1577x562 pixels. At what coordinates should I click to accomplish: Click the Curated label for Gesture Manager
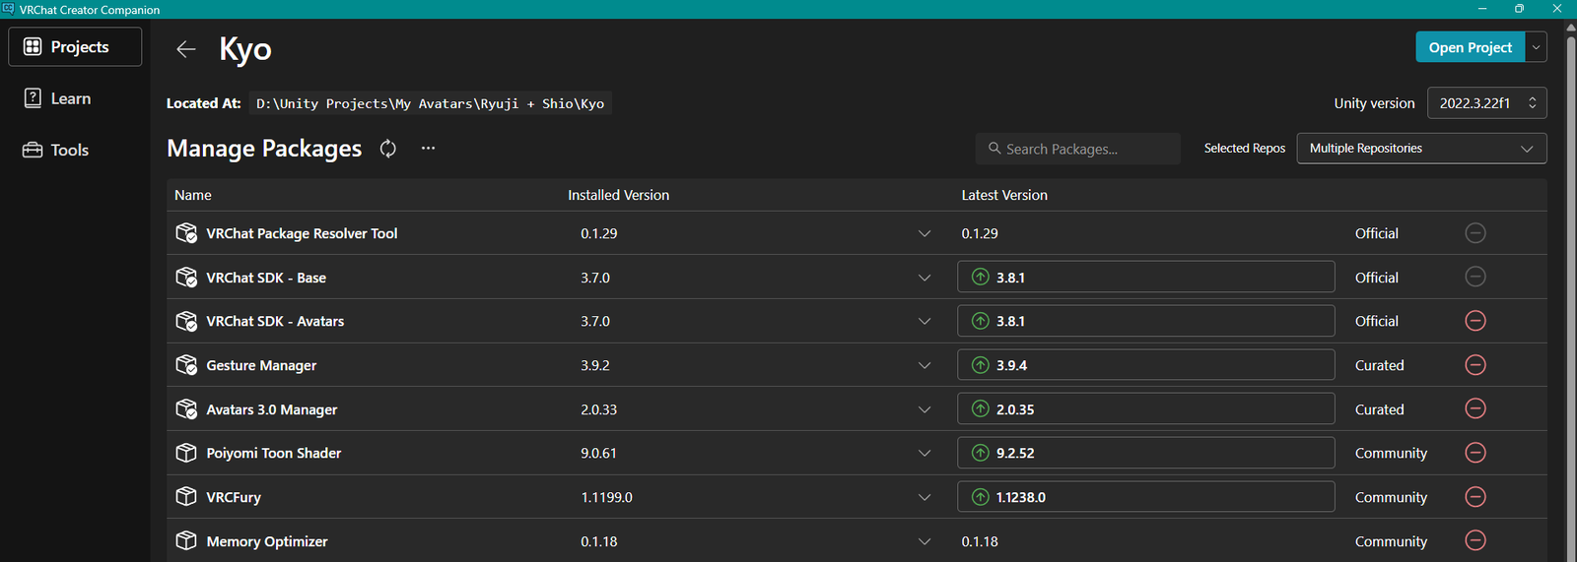[1379, 365]
